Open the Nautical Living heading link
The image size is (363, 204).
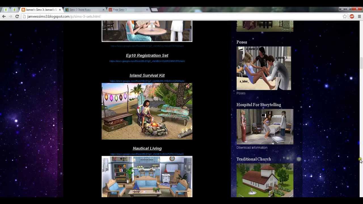click(147, 148)
